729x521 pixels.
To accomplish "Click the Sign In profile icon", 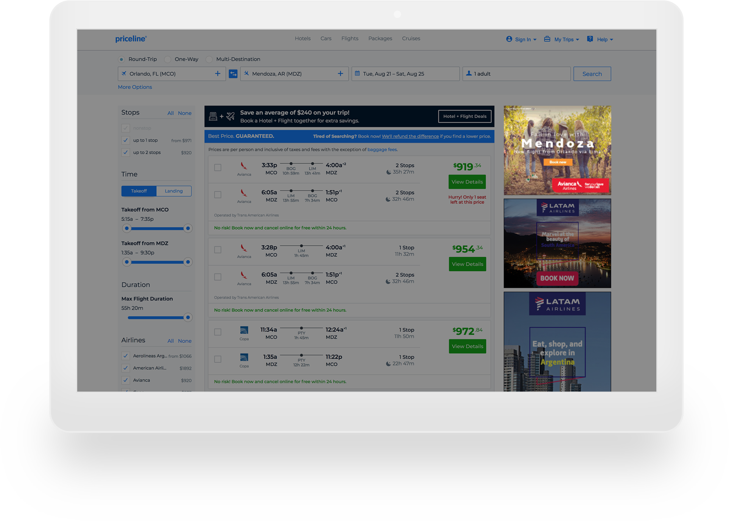I will 509,39.
